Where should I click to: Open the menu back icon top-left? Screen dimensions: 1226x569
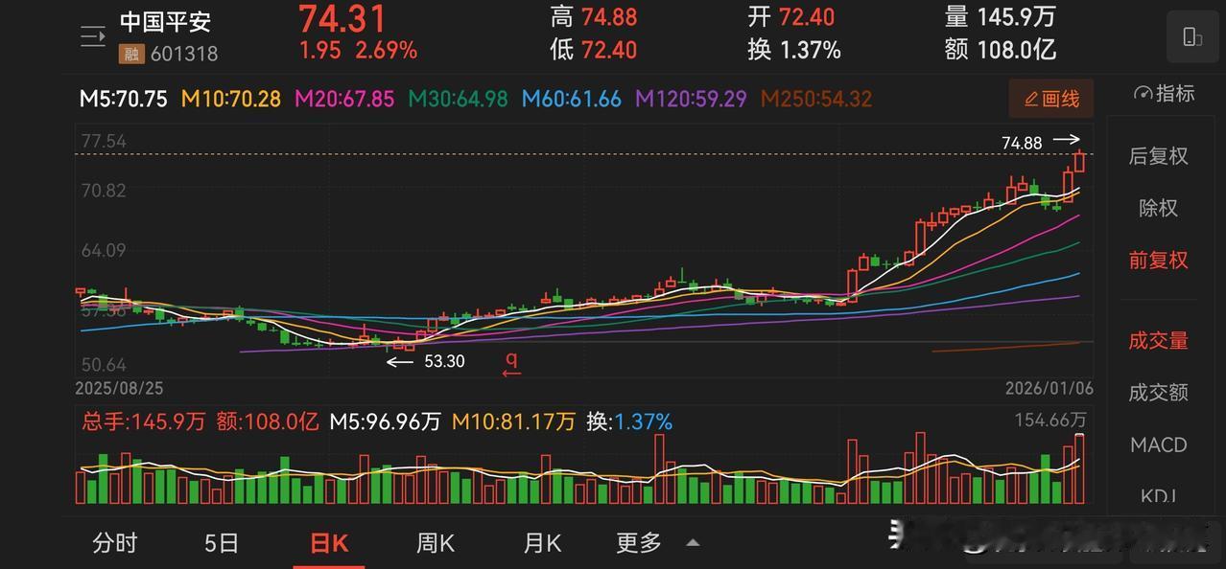93,37
